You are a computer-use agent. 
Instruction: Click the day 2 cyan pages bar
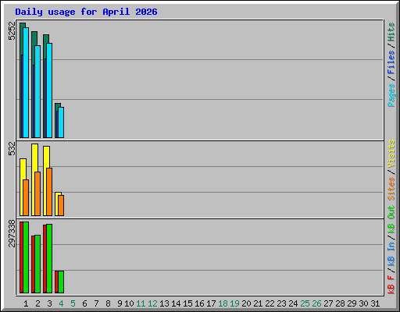point(37,91)
